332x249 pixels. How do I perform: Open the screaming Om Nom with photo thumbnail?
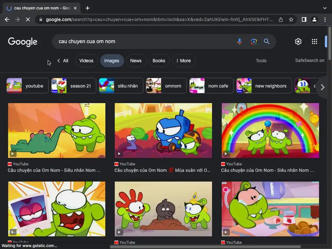coord(56,209)
